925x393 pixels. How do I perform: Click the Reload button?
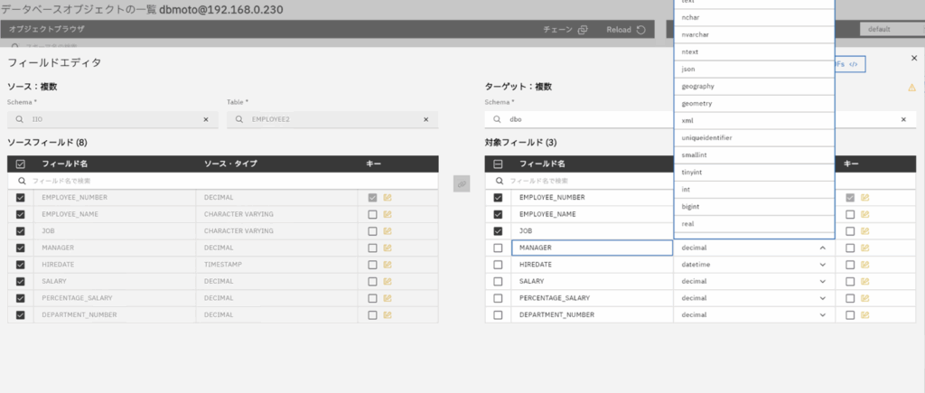pos(626,30)
